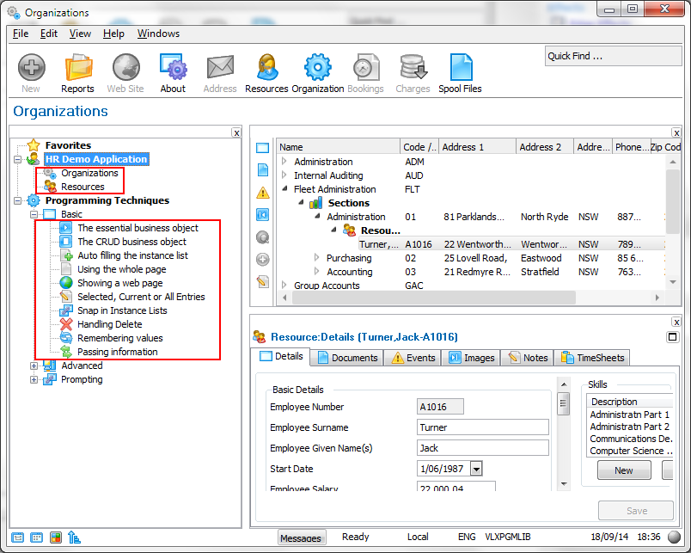This screenshot has height=553, width=691.
Task: Select Organizations in the navigation tree
Action: 89,173
